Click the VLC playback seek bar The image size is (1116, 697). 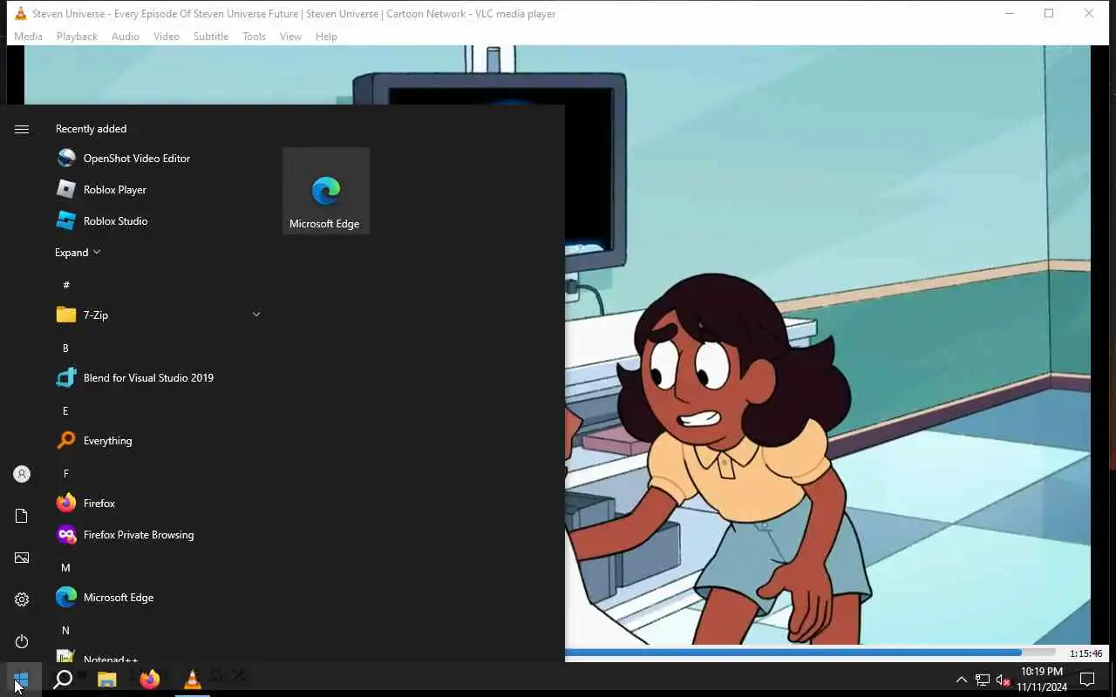click(x=809, y=653)
